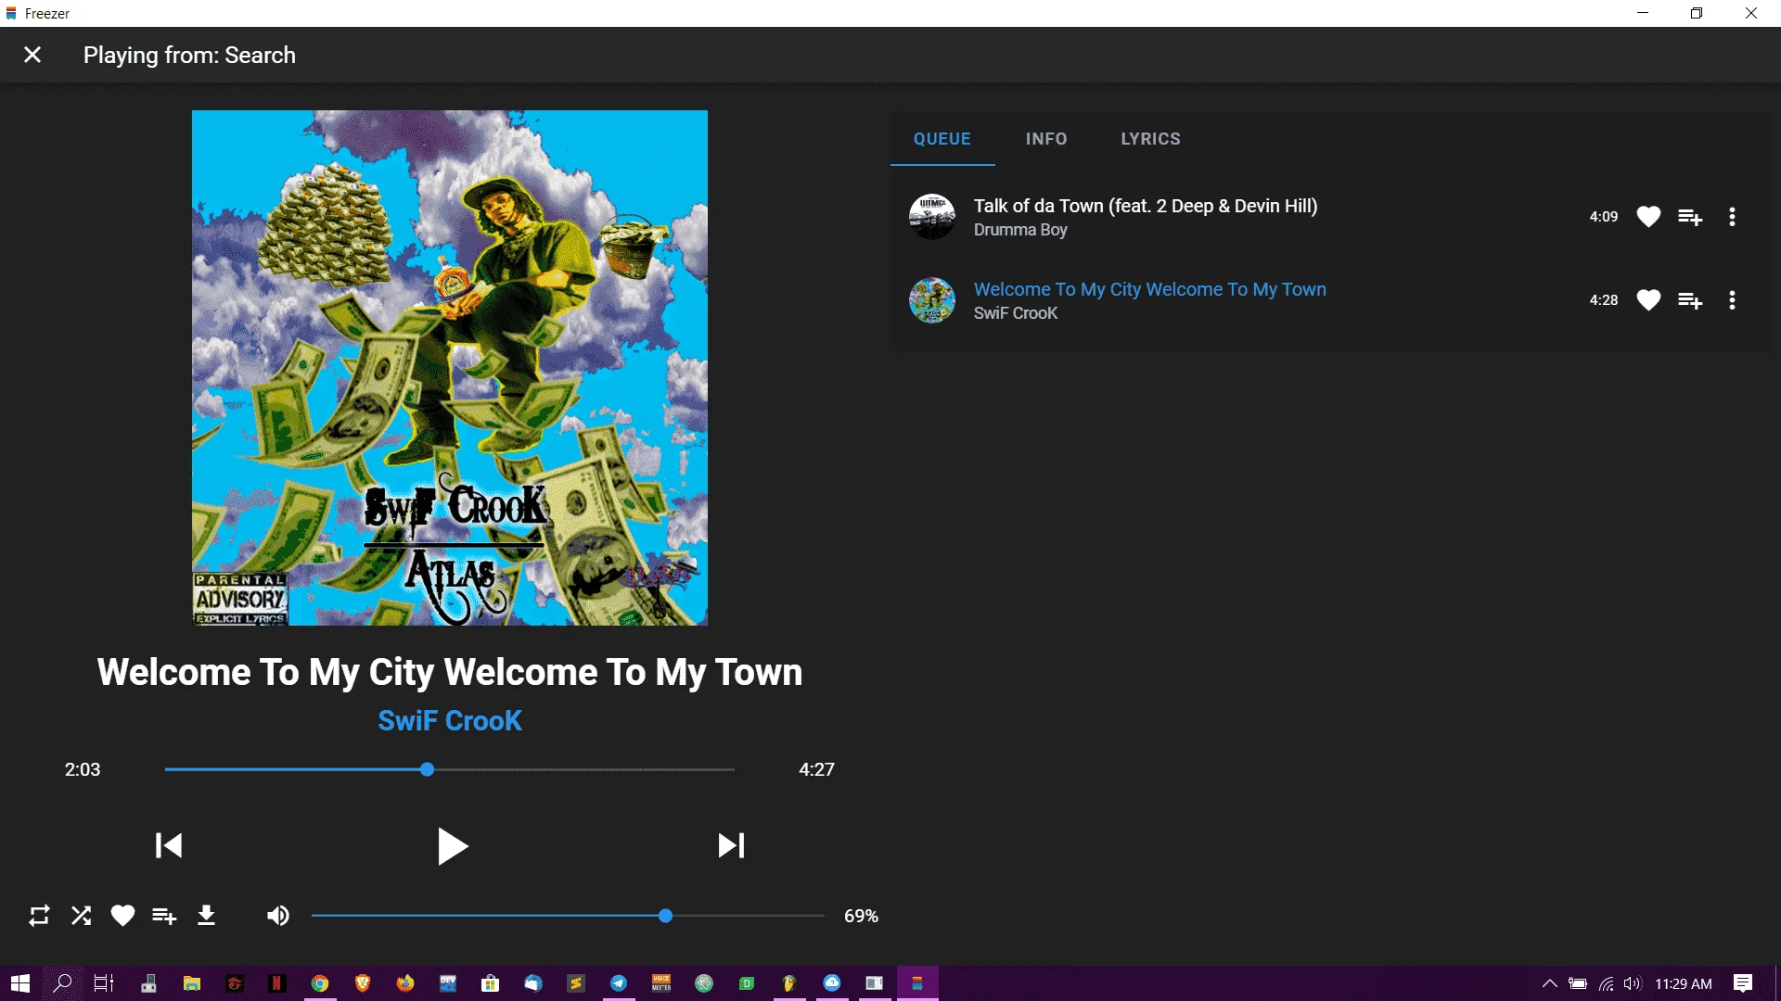Open File Explorer from the taskbar
This screenshot has width=1781, height=1001.
tap(192, 983)
